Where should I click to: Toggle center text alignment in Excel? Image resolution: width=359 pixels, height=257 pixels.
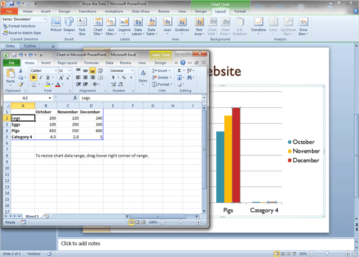pos(86,77)
